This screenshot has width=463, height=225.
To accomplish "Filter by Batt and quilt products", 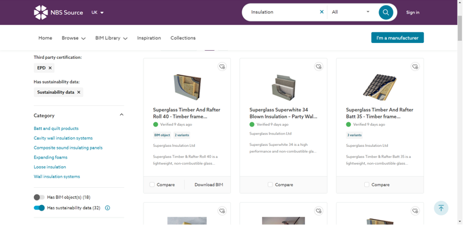I will point(56,128).
